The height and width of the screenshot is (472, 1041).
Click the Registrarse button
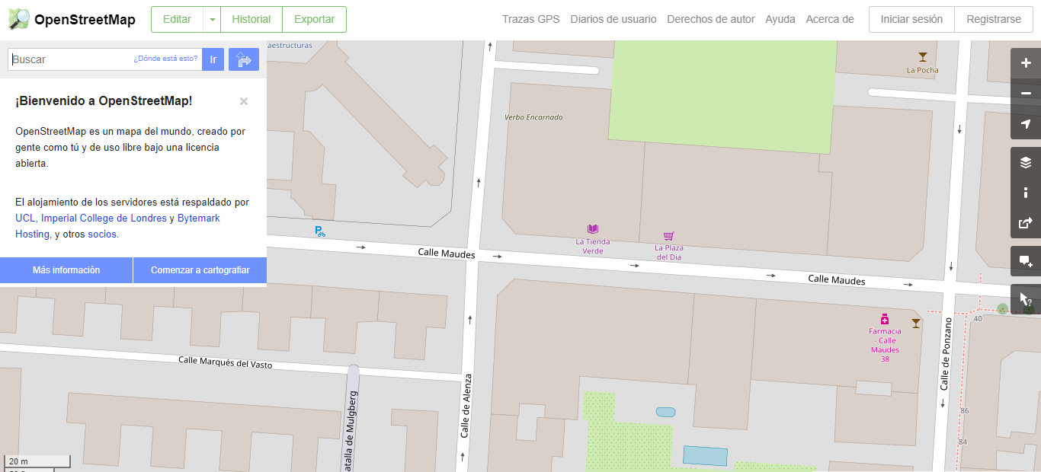[x=993, y=20]
